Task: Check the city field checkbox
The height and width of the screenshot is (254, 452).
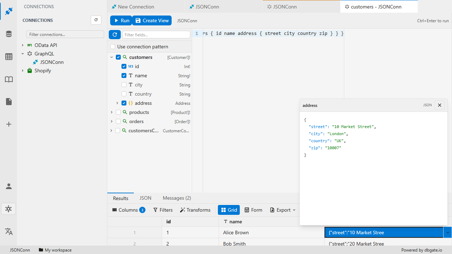Action: [124, 85]
